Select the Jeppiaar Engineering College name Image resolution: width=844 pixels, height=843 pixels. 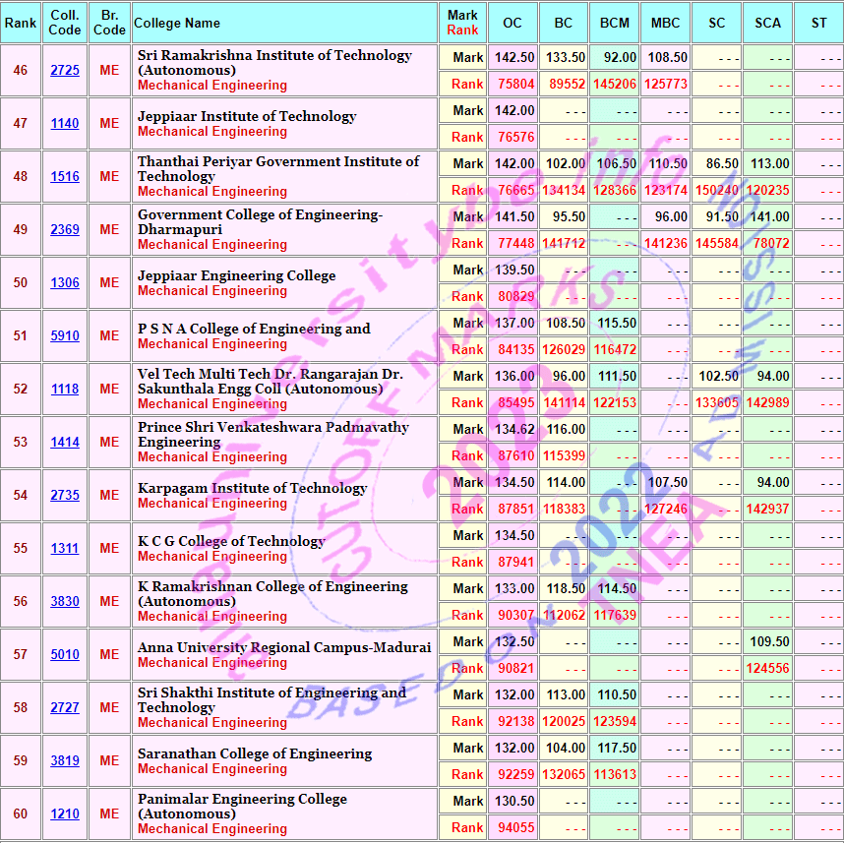click(236, 275)
